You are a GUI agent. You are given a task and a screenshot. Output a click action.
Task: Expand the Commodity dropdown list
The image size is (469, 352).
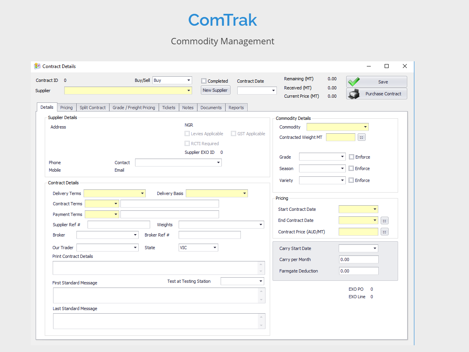[x=365, y=127]
